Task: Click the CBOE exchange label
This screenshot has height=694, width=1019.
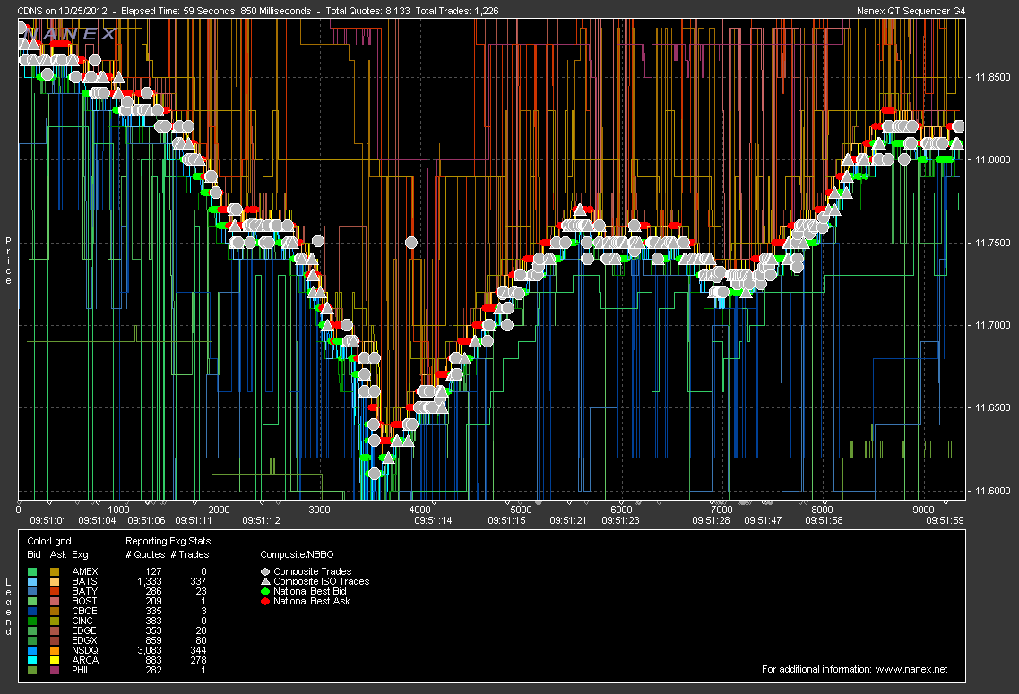Action: 84,611
